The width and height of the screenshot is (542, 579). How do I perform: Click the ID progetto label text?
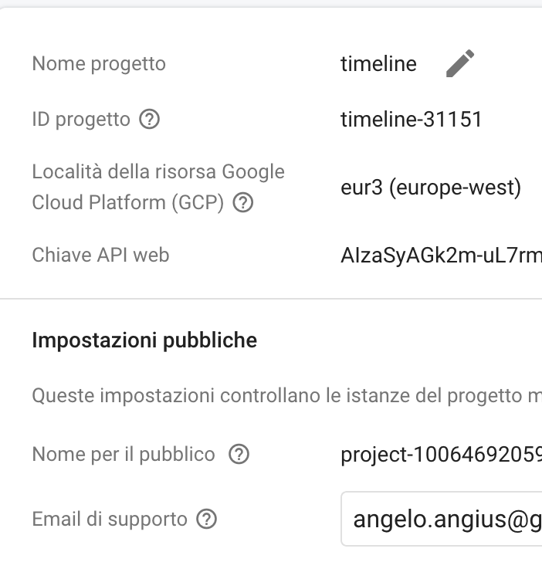tap(81, 120)
